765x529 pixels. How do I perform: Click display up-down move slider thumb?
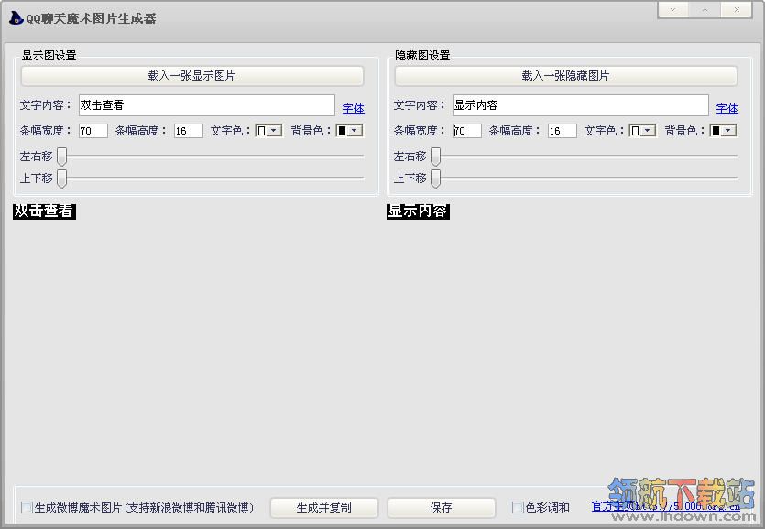click(62, 178)
